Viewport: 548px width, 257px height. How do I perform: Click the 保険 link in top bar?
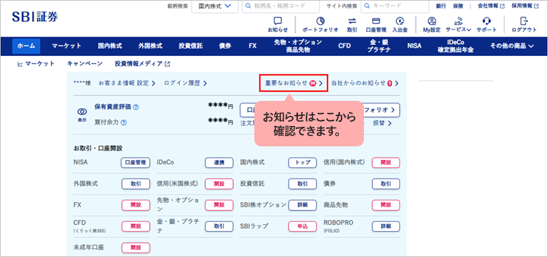[x=458, y=6]
